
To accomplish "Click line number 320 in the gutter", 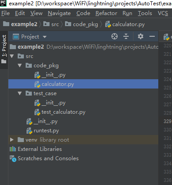I will tap(168, 46).
